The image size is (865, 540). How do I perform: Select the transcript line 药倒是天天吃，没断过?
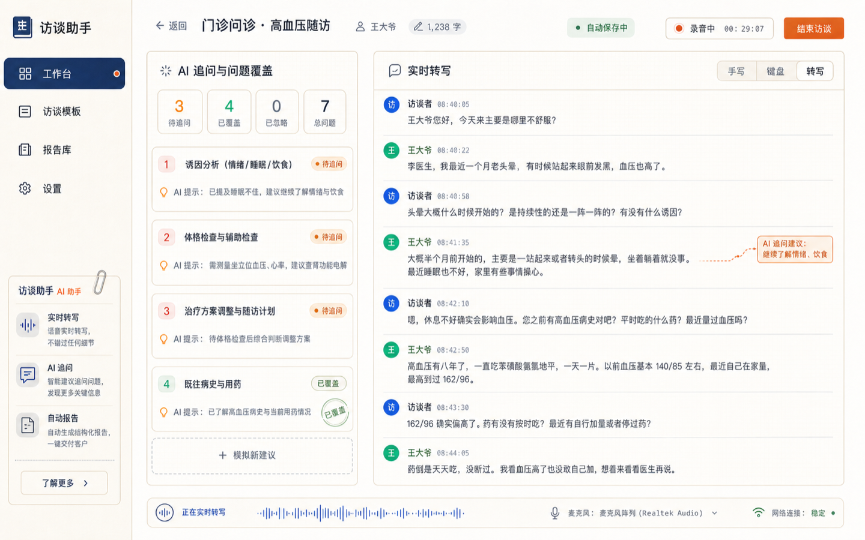pyautogui.click(x=543, y=469)
